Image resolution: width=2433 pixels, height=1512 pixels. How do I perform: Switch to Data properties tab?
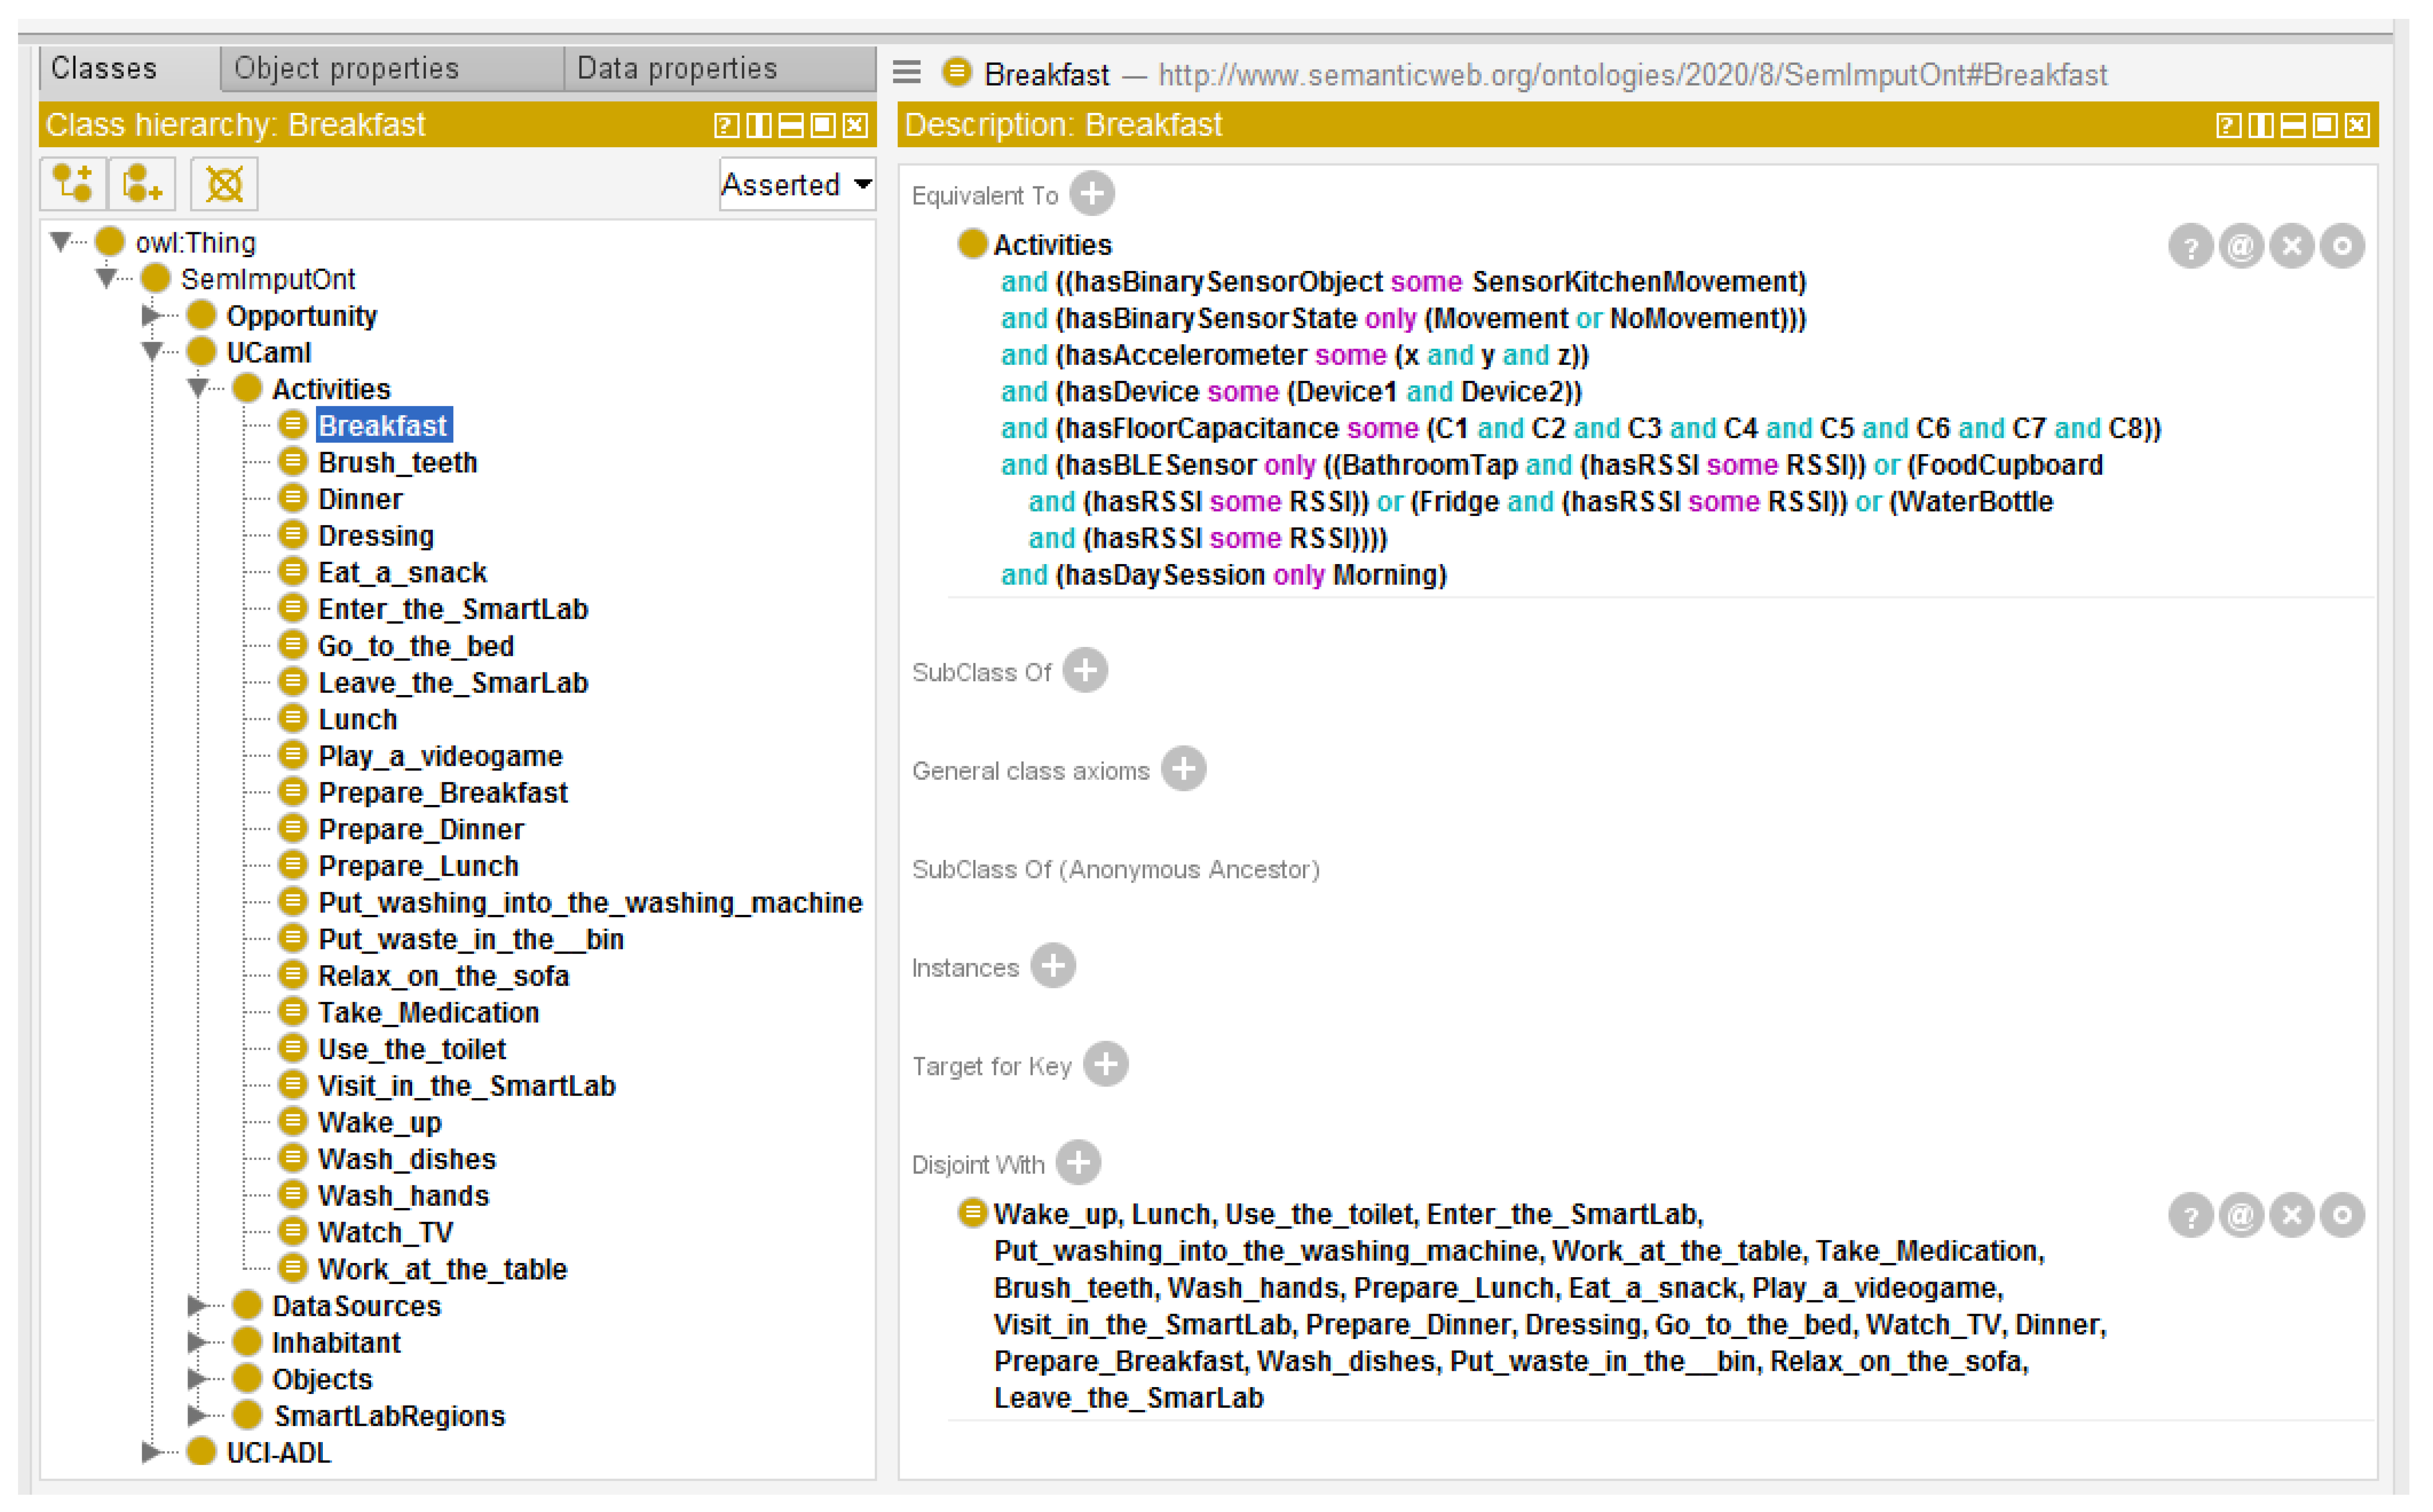(x=677, y=68)
